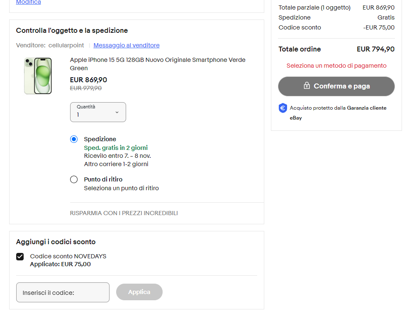The image size is (419, 326).
Task: Click Seleziona un punto di ritiro
Action: click(121, 188)
